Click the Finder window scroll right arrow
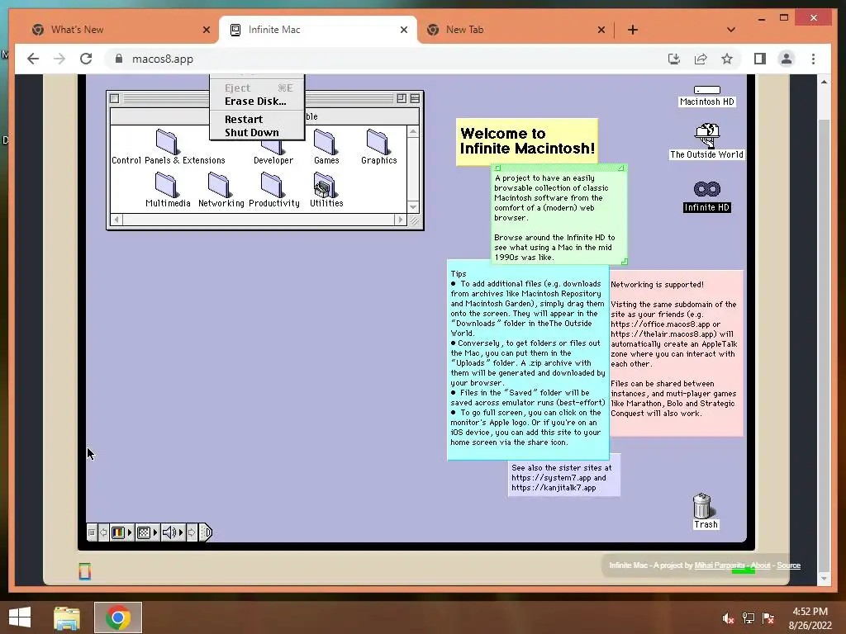 pyautogui.click(x=400, y=220)
